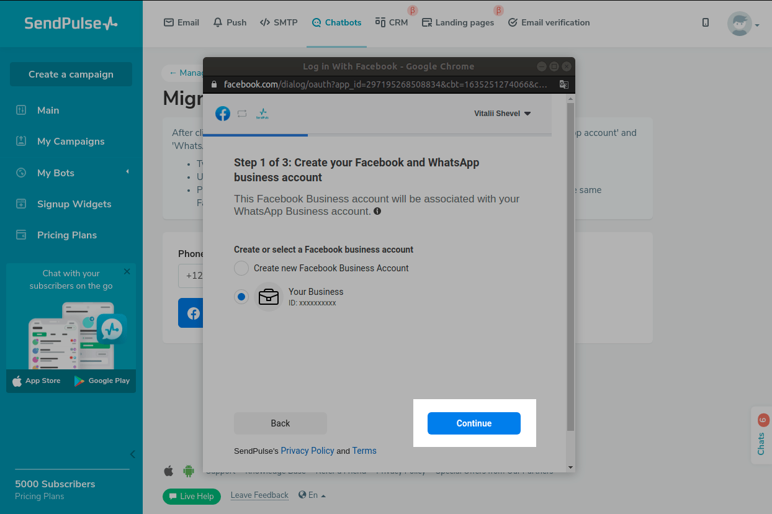Click the mobile device icon in top bar

pyautogui.click(x=706, y=22)
